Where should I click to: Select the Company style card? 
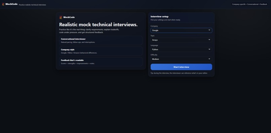(x=101, y=51)
